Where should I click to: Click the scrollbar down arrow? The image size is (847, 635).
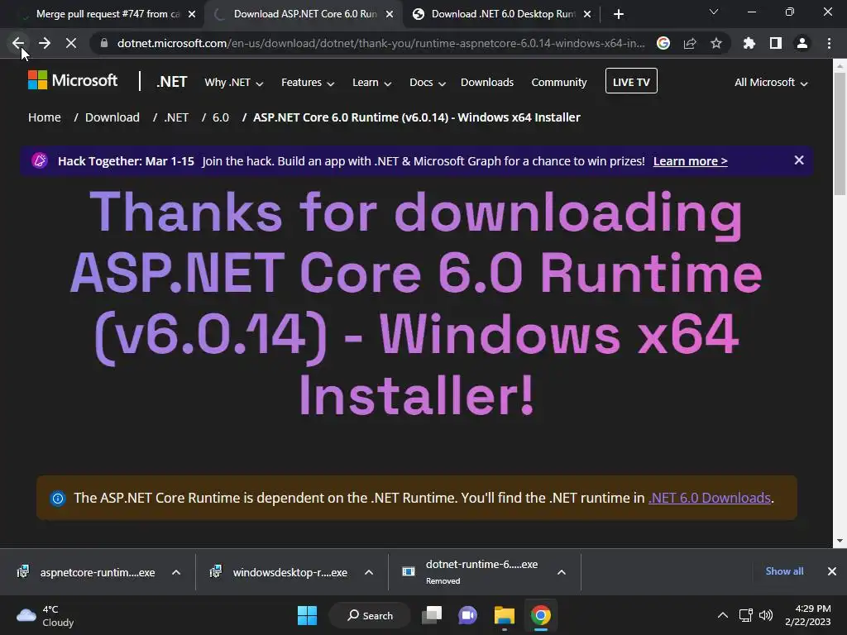coord(840,541)
